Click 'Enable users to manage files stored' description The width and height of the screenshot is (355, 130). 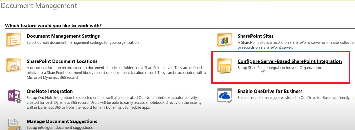click(x=296, y=98)
